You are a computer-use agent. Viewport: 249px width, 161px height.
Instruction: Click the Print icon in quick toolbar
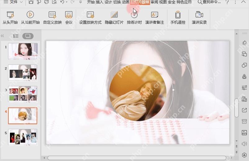[47, 2]
